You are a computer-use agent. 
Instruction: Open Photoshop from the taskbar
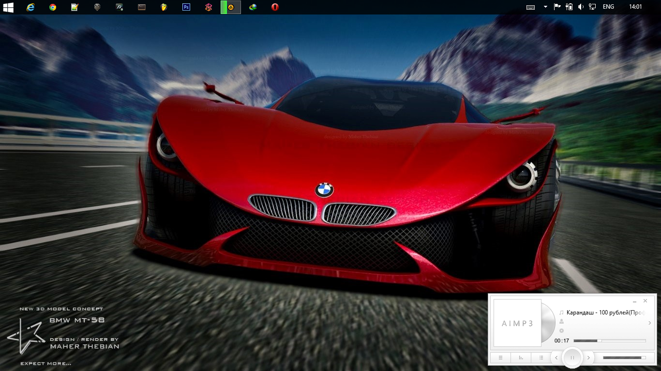pos(186,7)
